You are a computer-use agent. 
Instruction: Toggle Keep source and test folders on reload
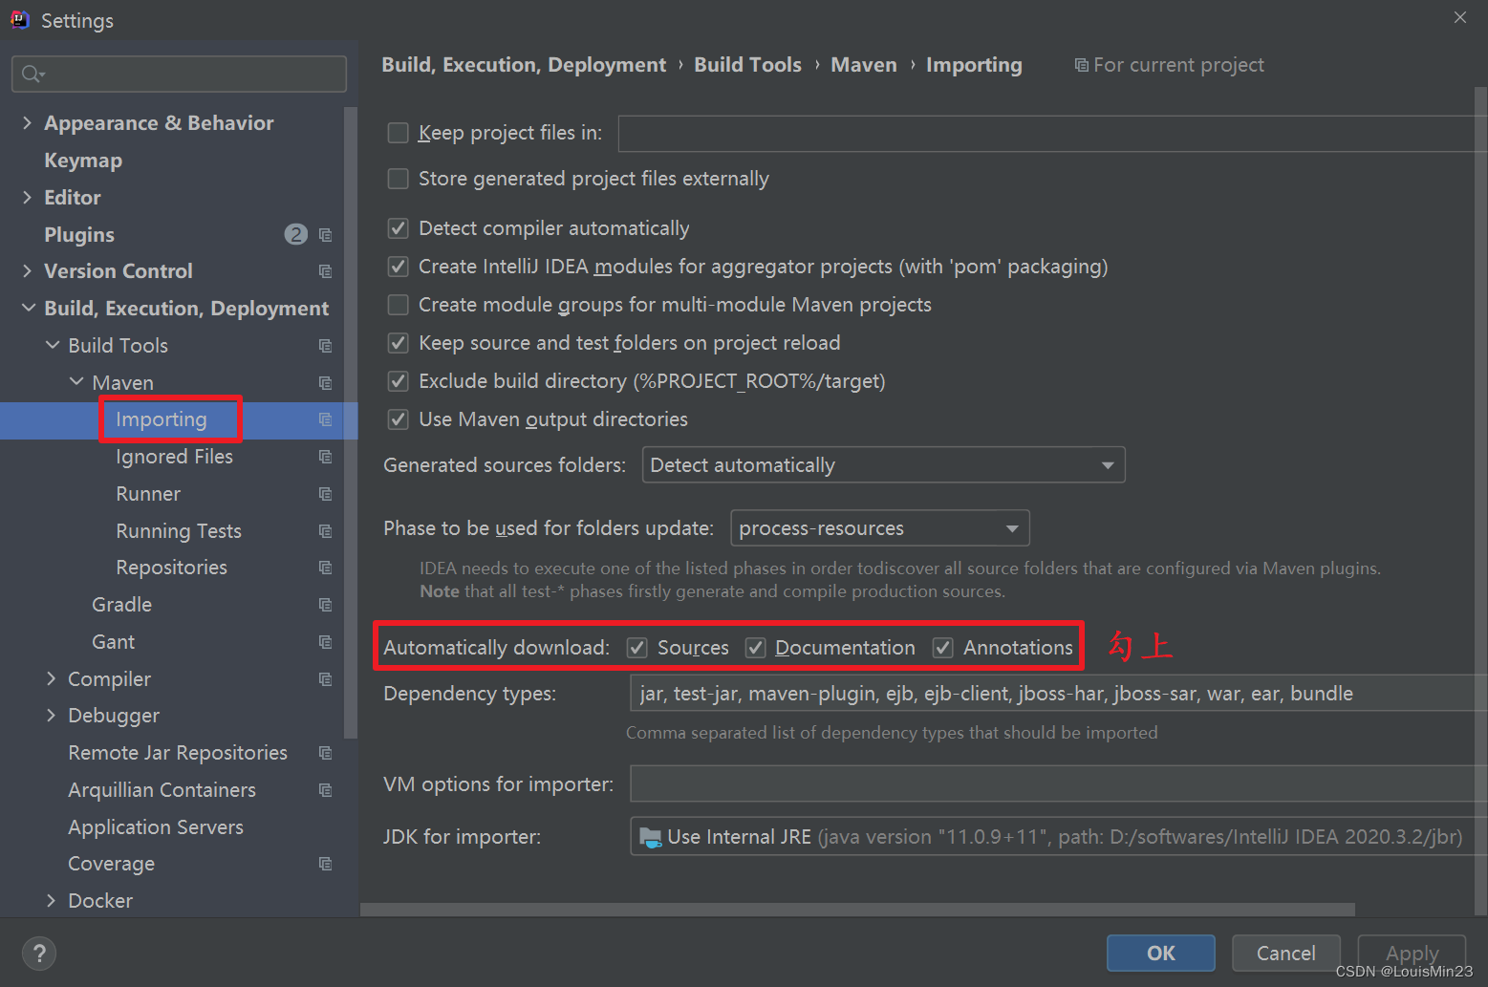399,343
